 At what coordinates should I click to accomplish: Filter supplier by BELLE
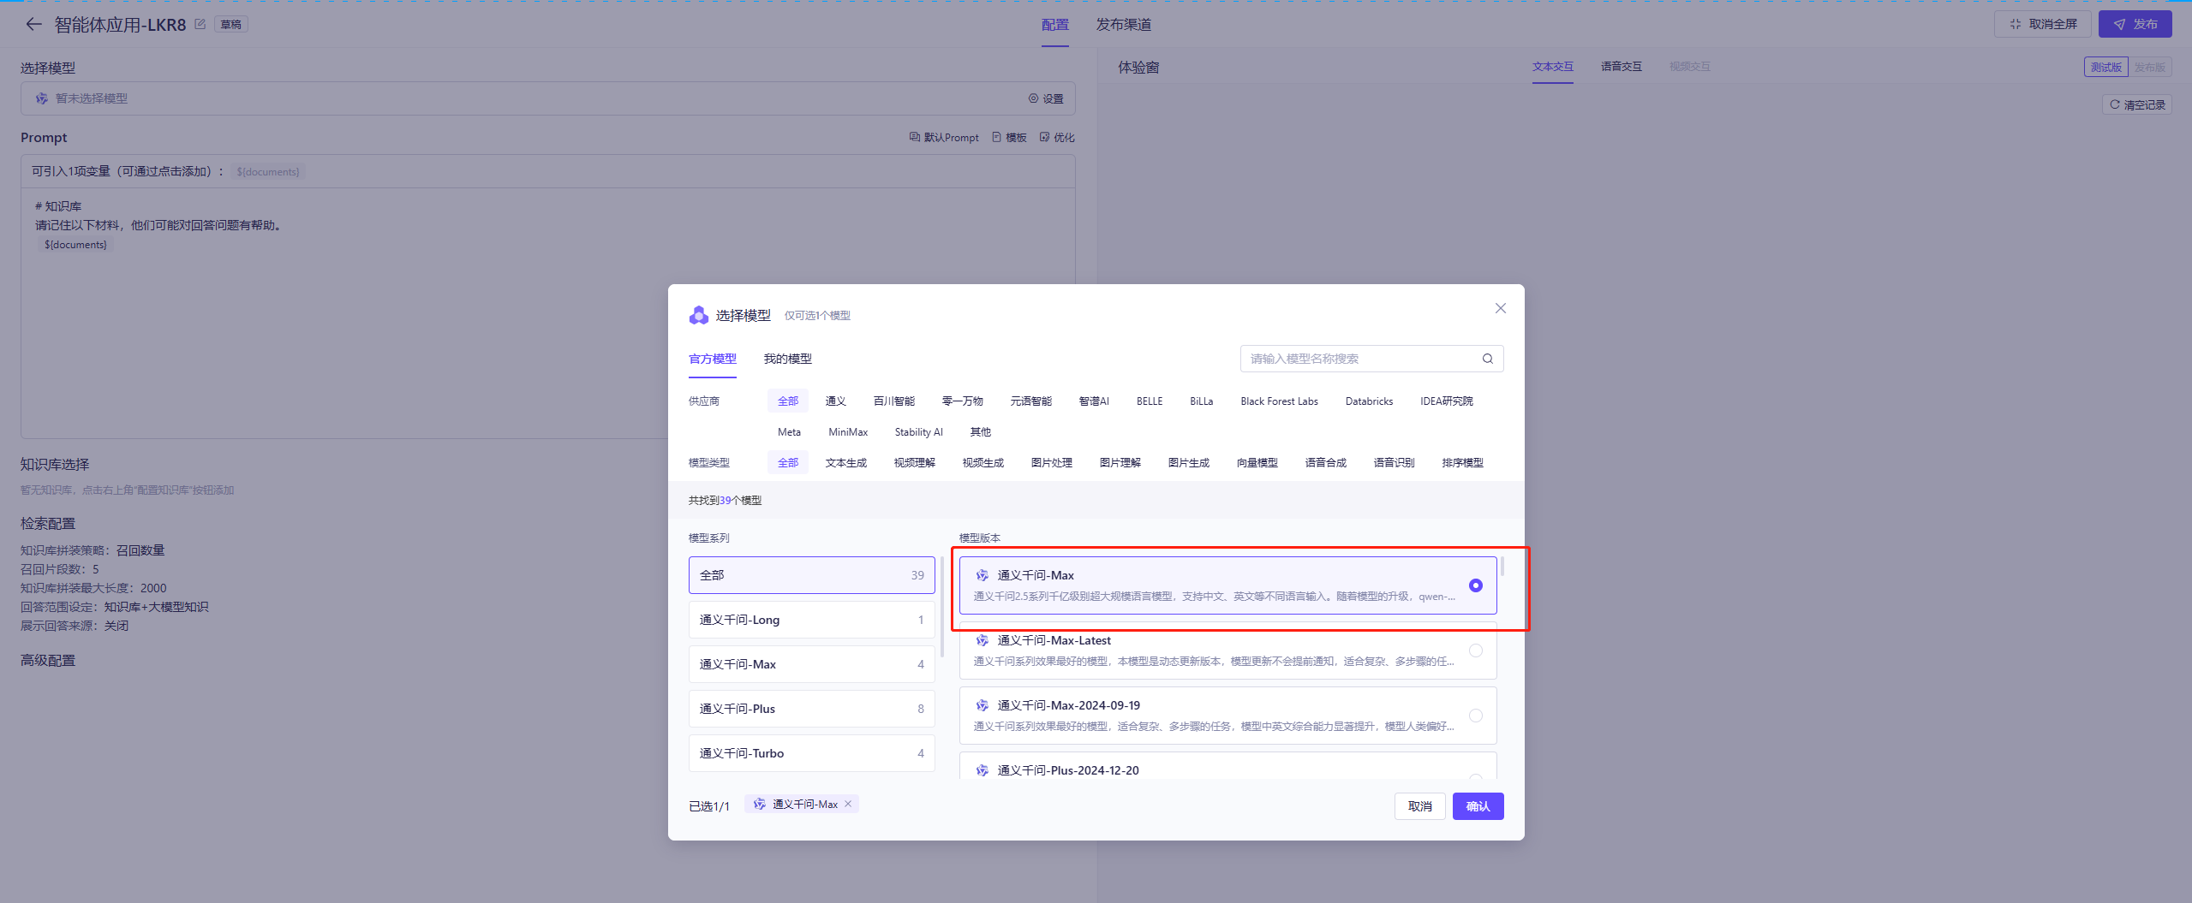coord(1150,401)
